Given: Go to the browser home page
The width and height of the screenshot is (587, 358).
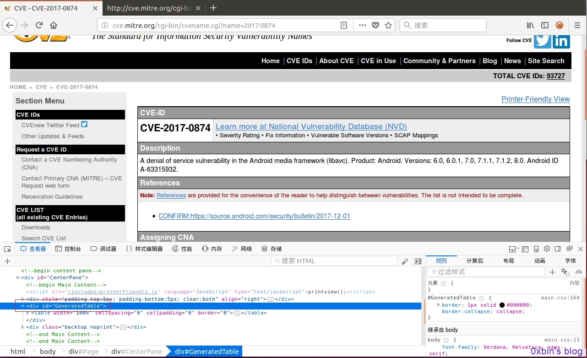Looking at the screenshot, I should (54, 25).
